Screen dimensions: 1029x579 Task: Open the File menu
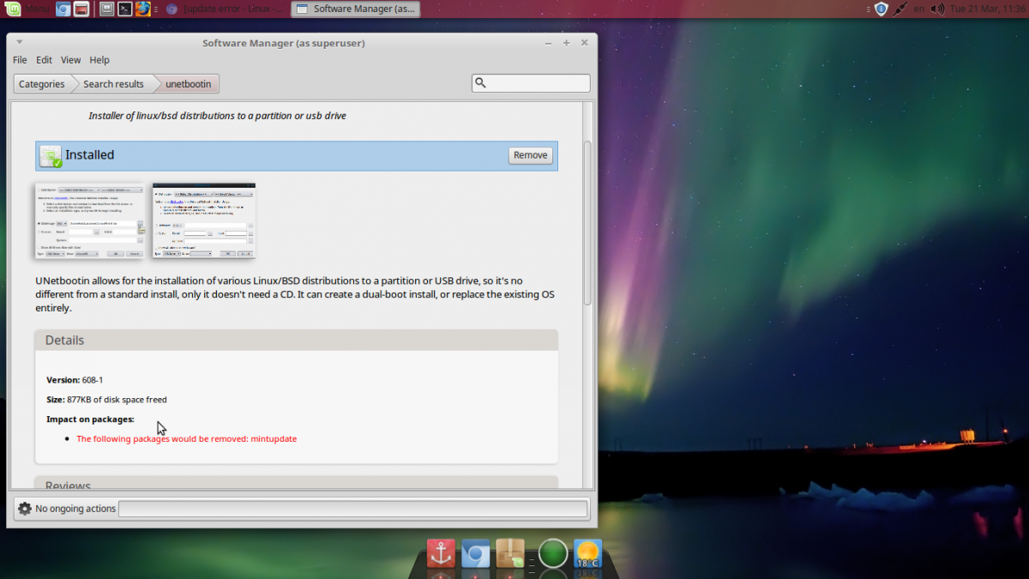point(20,60)
